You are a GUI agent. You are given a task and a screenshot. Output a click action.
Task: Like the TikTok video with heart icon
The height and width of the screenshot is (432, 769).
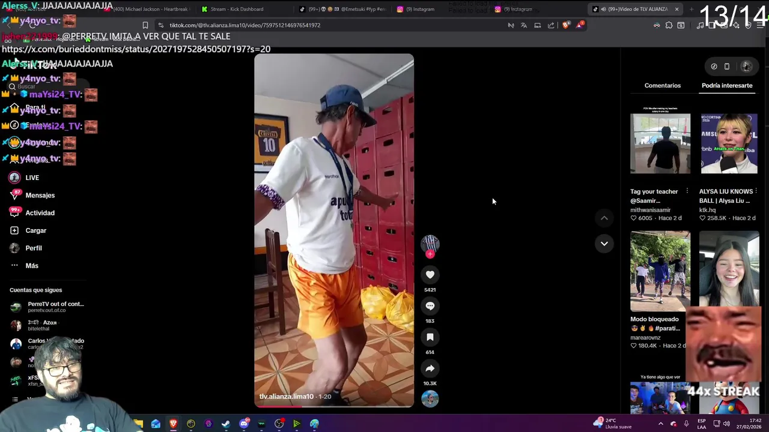click(430, 275)
